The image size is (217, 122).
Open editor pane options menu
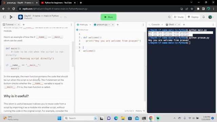pyautogui.click(x=143, y=25)
